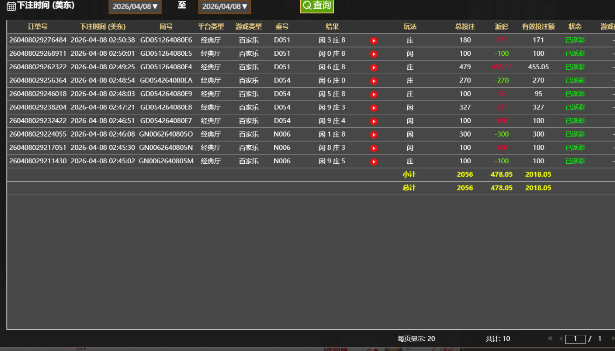Play the replay for order 260408029276484
Screen dimensions: 615x351
coord(374,40)
